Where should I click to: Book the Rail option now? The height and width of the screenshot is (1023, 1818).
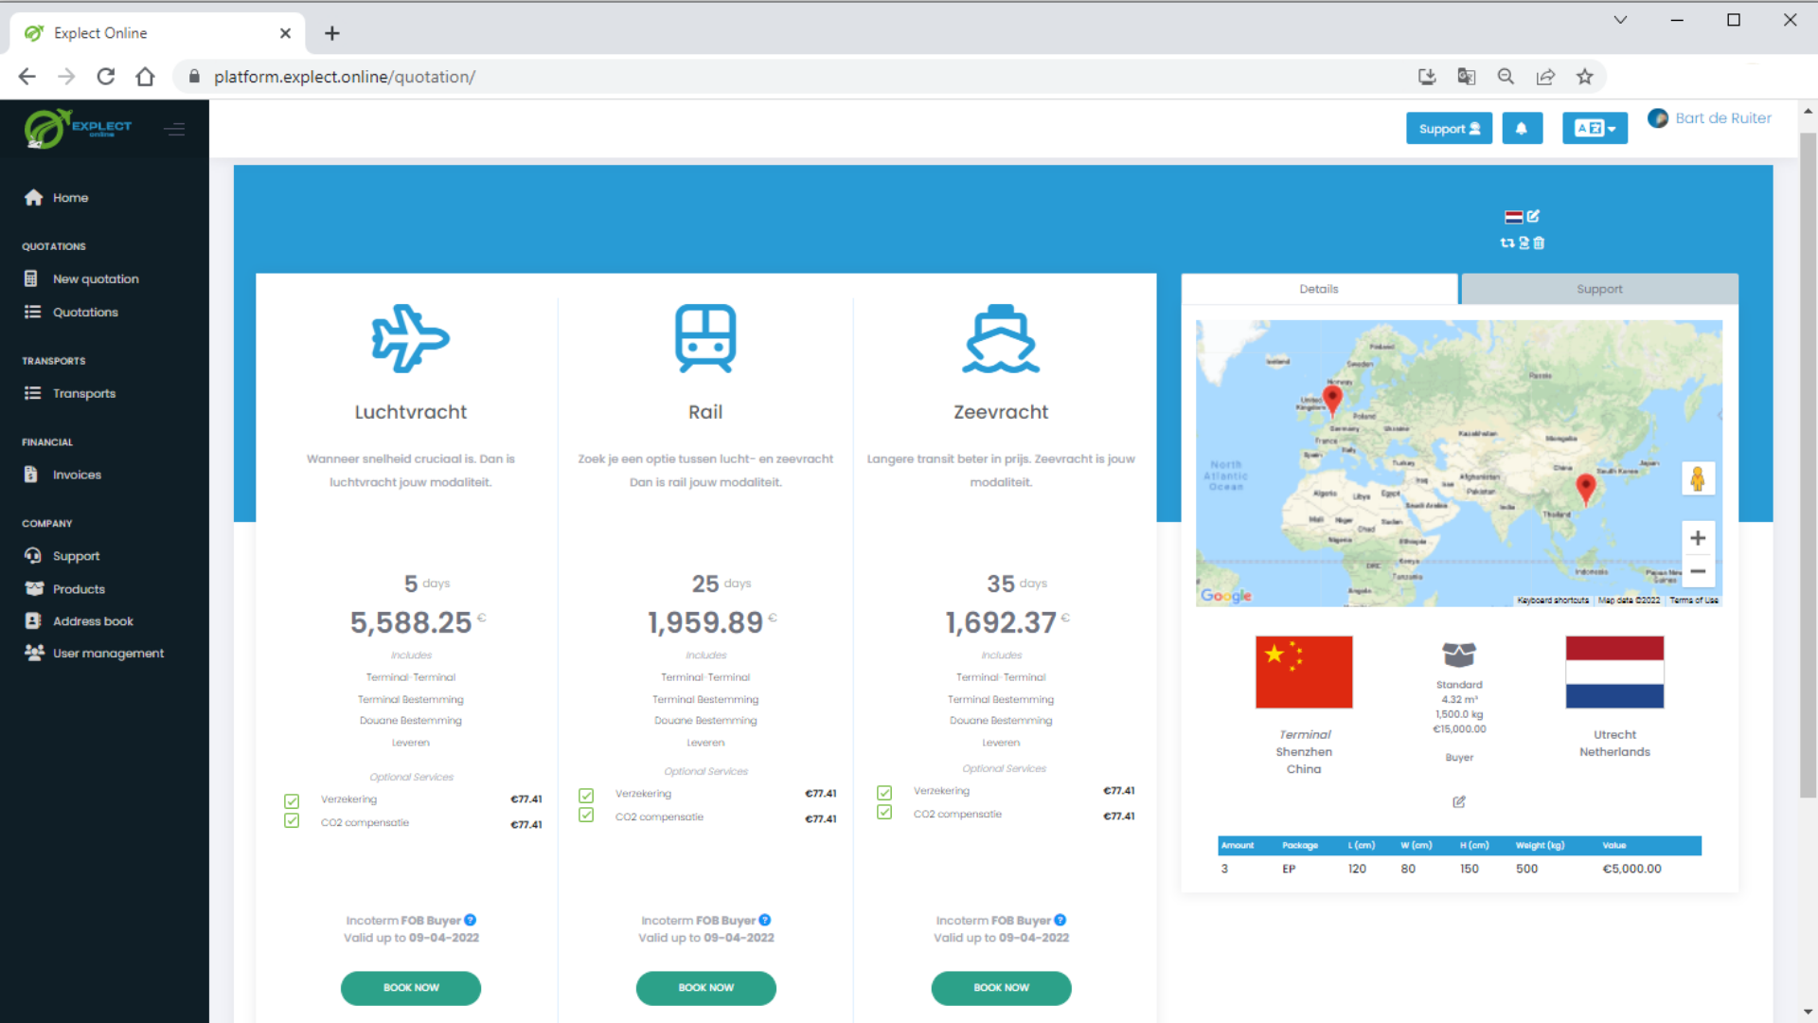705,987
